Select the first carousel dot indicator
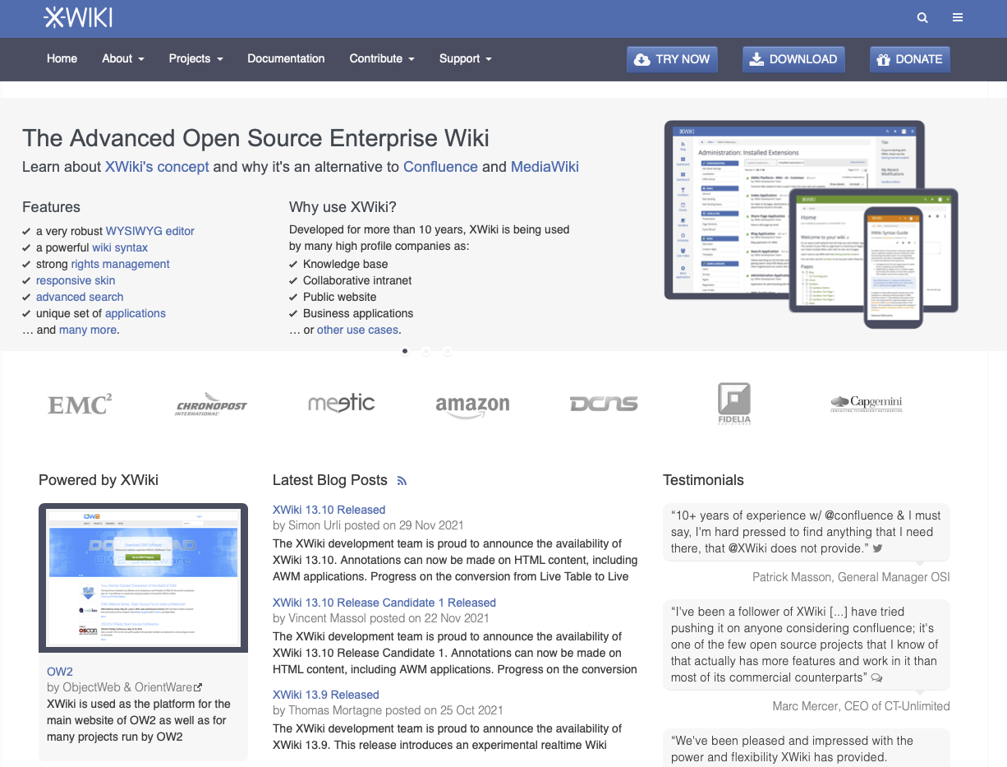1007x767 pixels. (405, 351)
